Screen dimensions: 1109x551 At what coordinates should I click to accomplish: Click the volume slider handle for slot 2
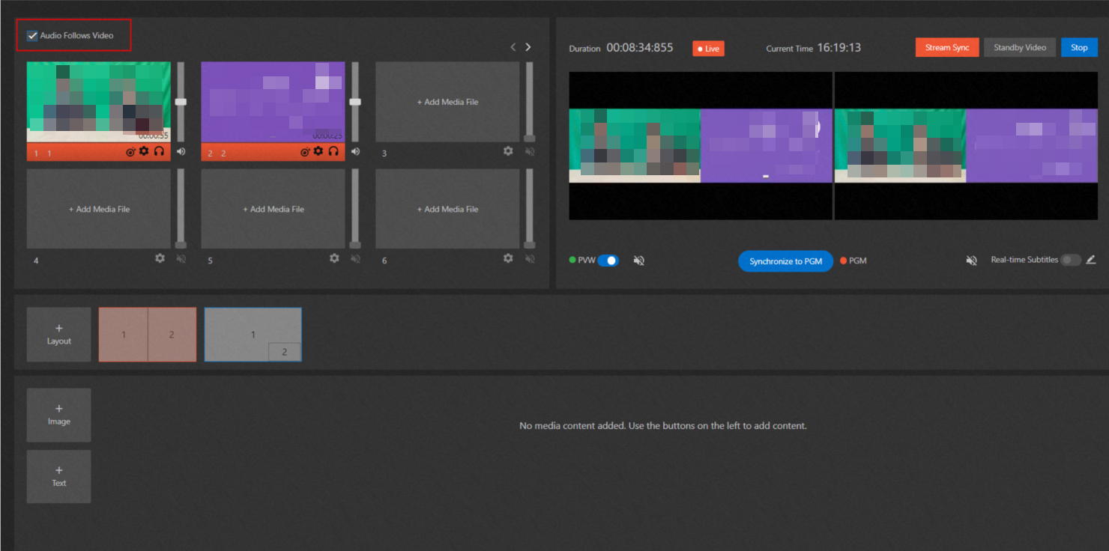pos(355,102)
